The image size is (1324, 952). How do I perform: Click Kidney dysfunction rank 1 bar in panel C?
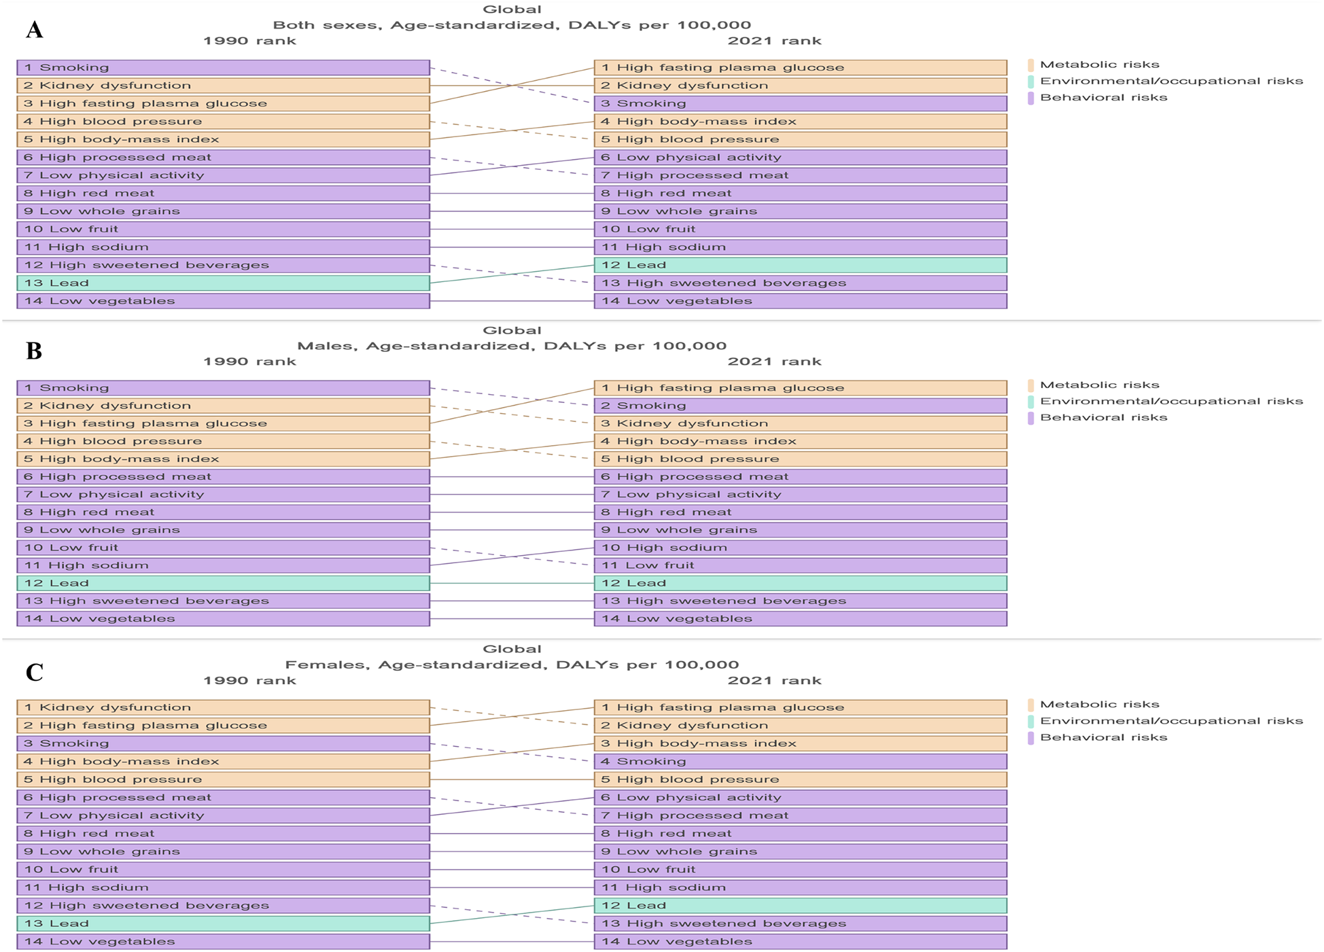(221, 707)
